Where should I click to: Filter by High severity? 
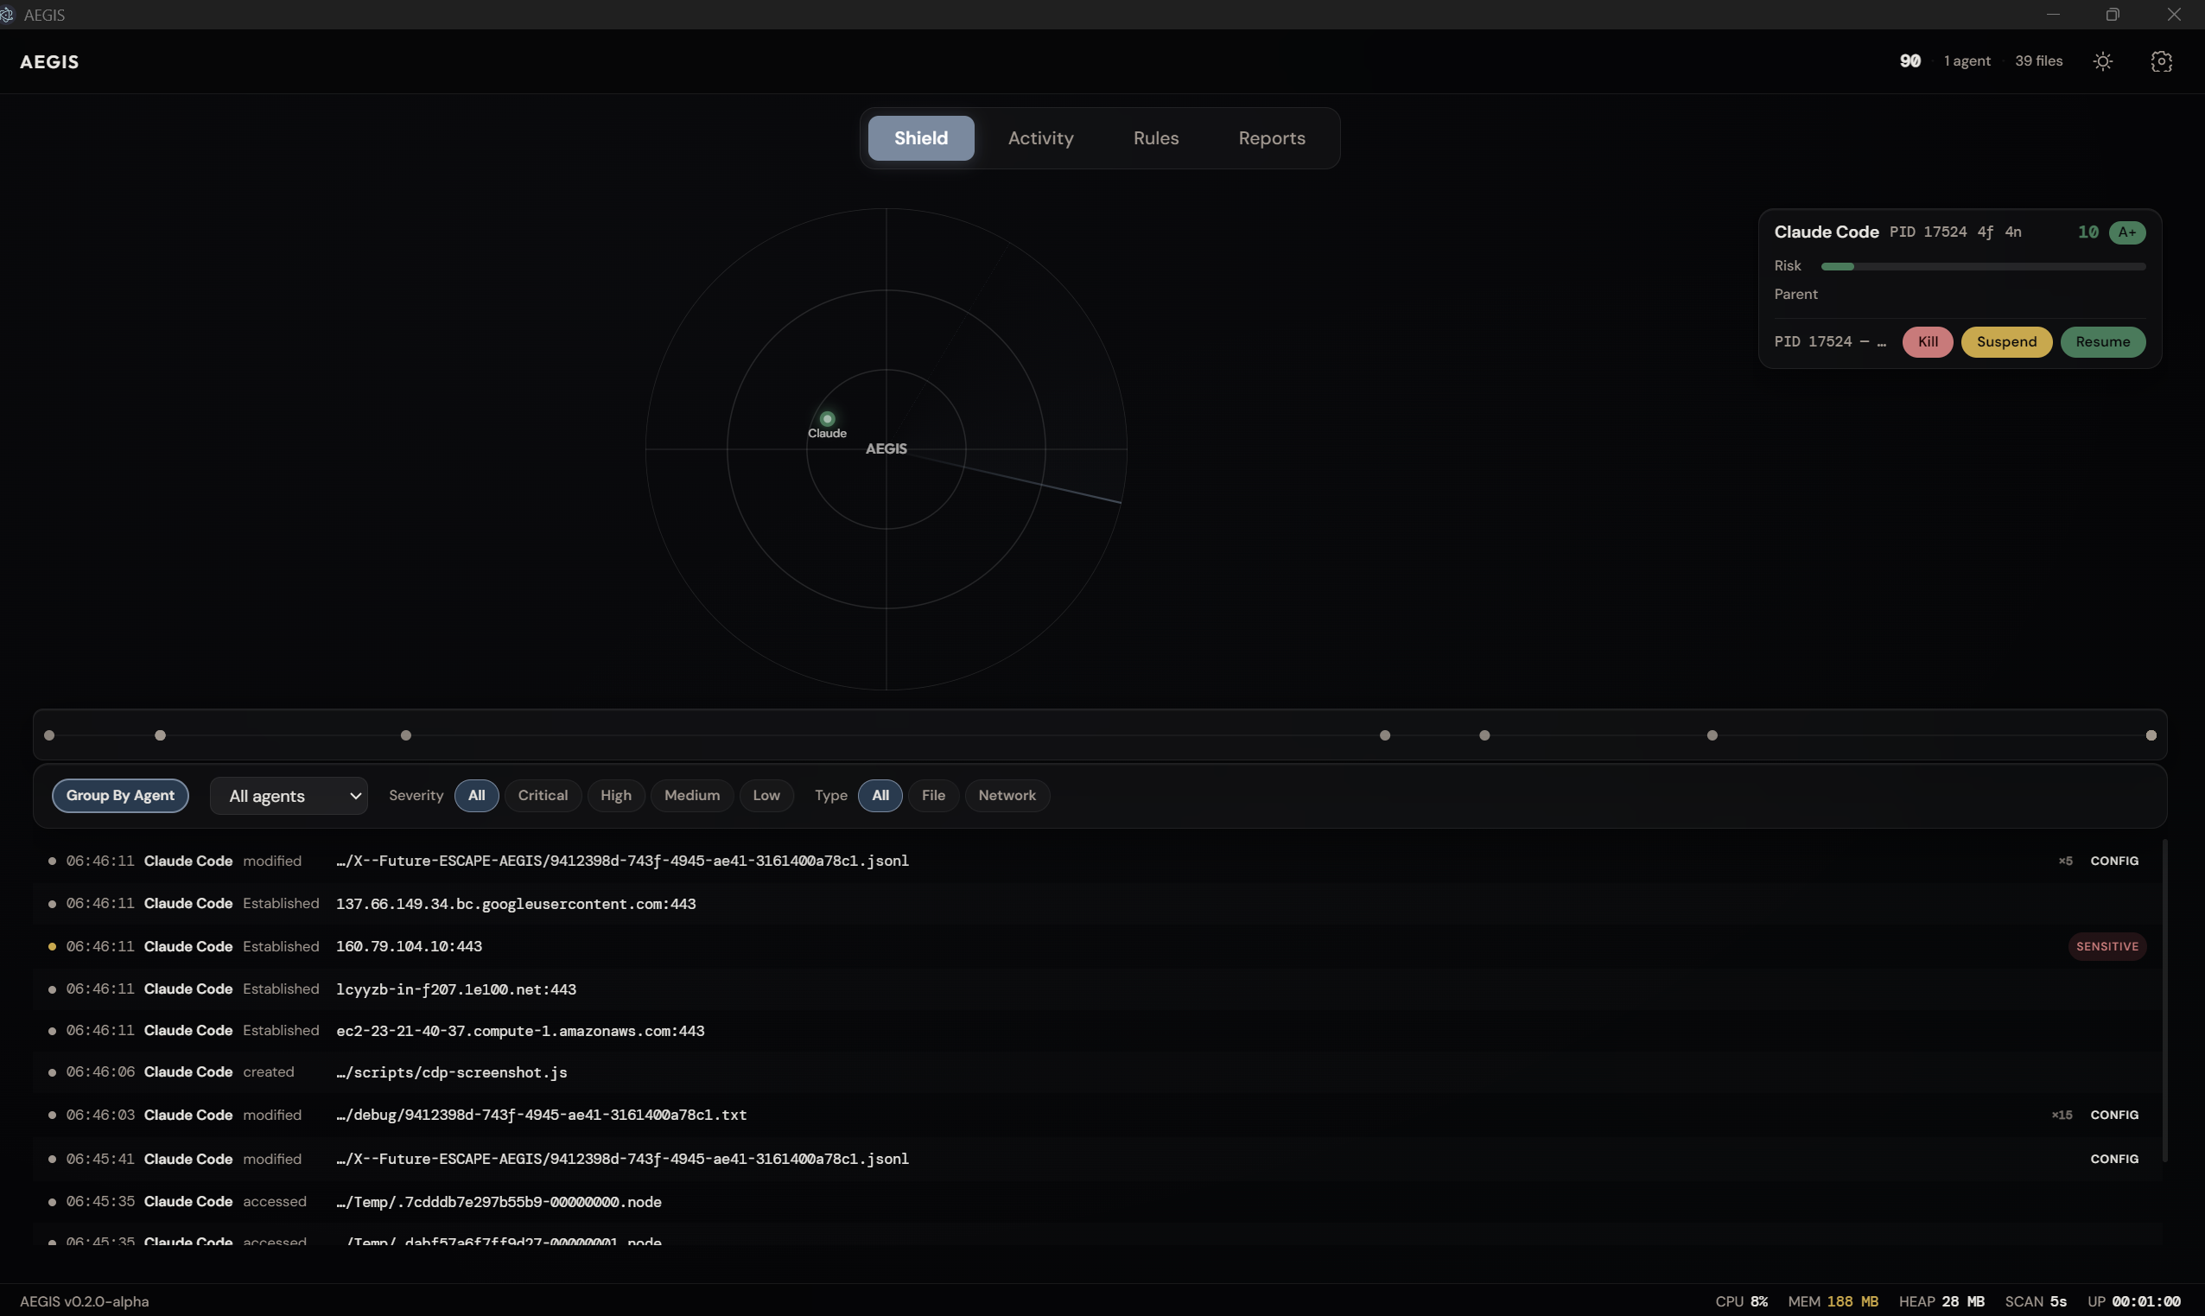click(615, 796)
